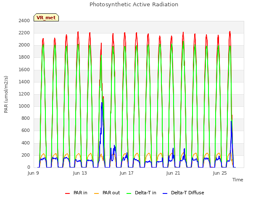Toggle the Delta-T in legend entry
Viewport: 269px width, 201px height.
[x=141, y=193]
